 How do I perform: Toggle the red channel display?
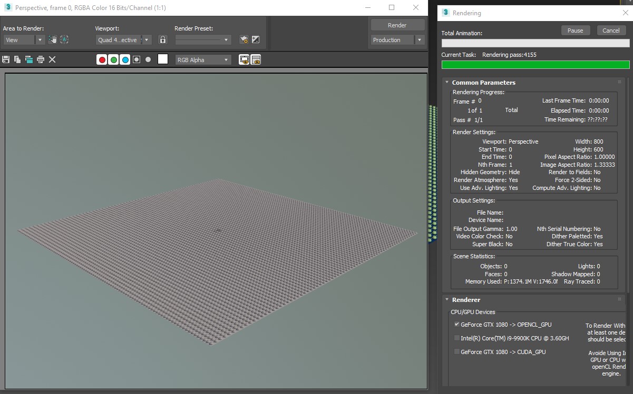pos(102,59)
